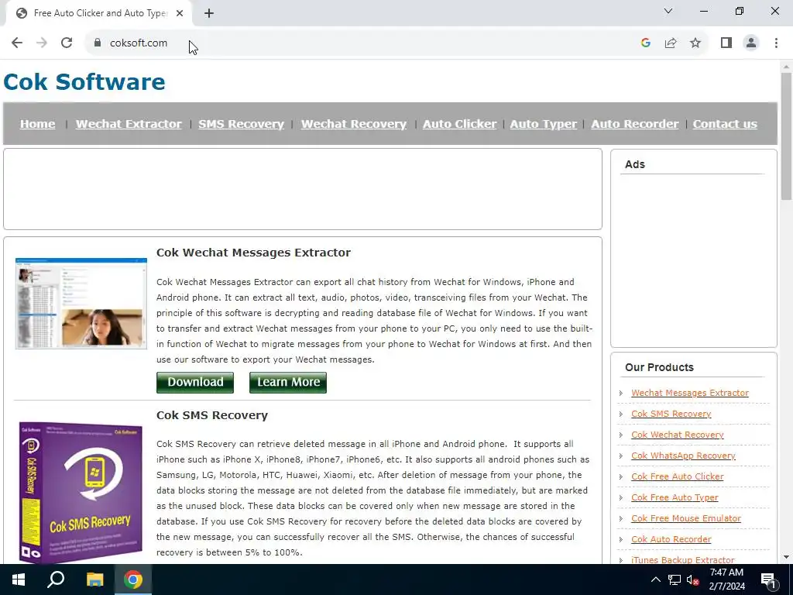
Task: Open the Contact us page
Action: tap(725, 124)
